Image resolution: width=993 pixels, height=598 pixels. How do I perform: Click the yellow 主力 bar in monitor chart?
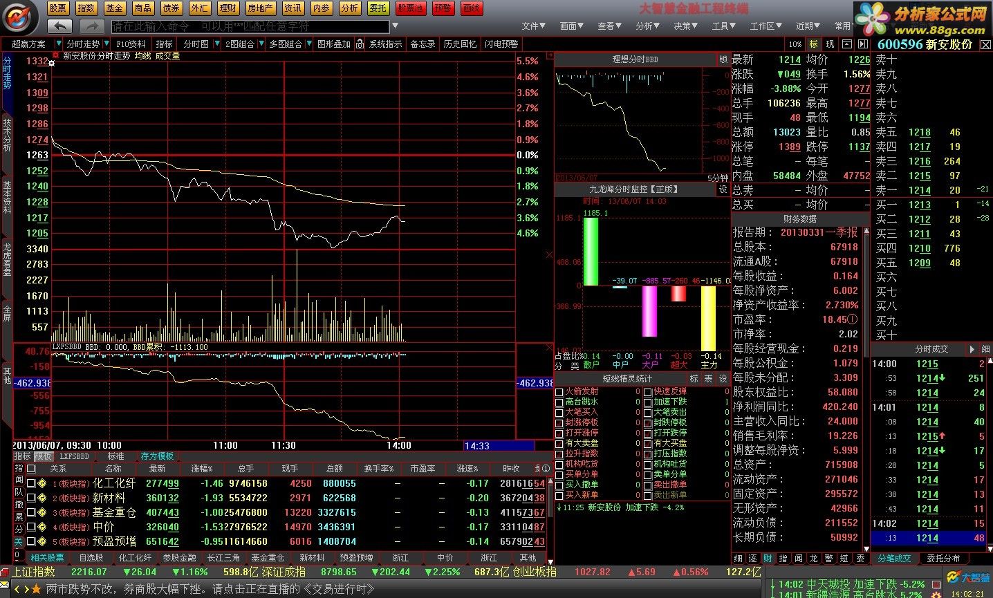coord(708,318)
